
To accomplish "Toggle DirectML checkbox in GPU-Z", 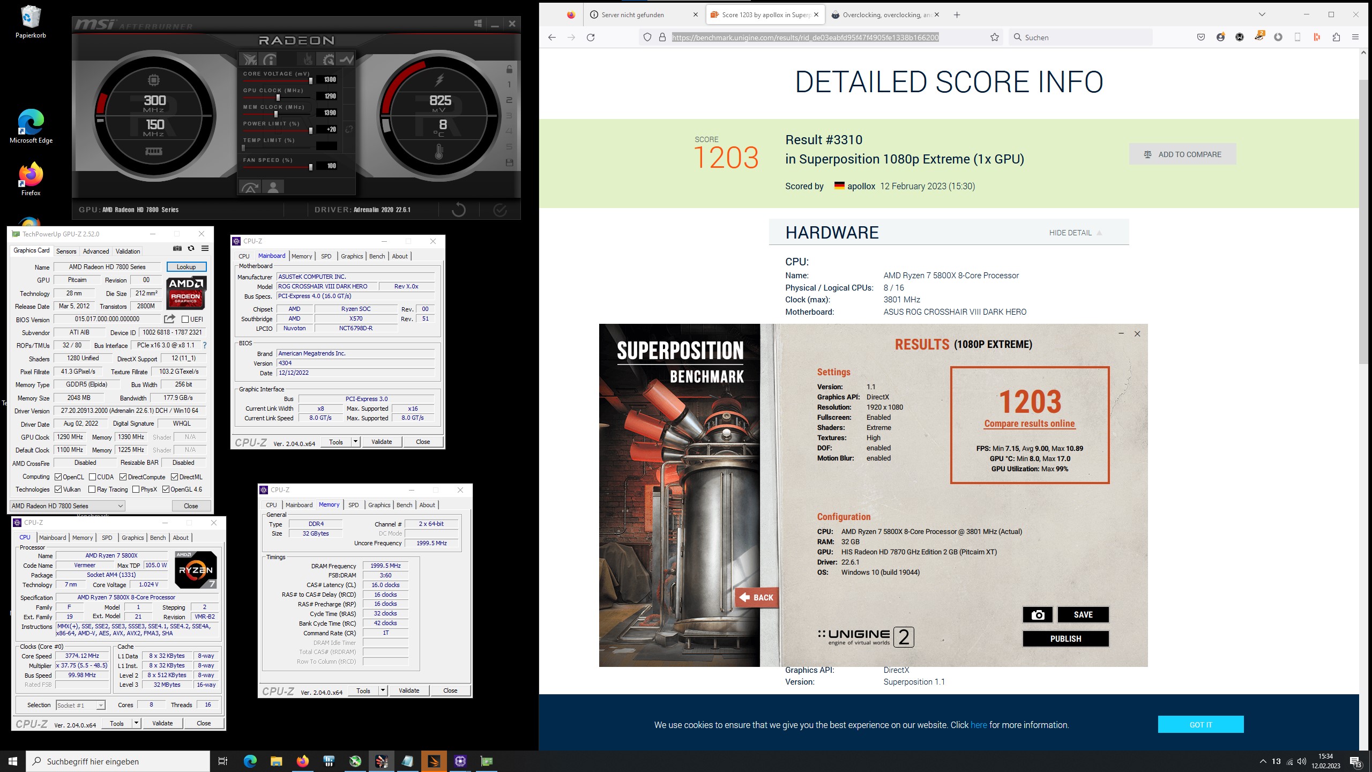I will click(175, 477).
